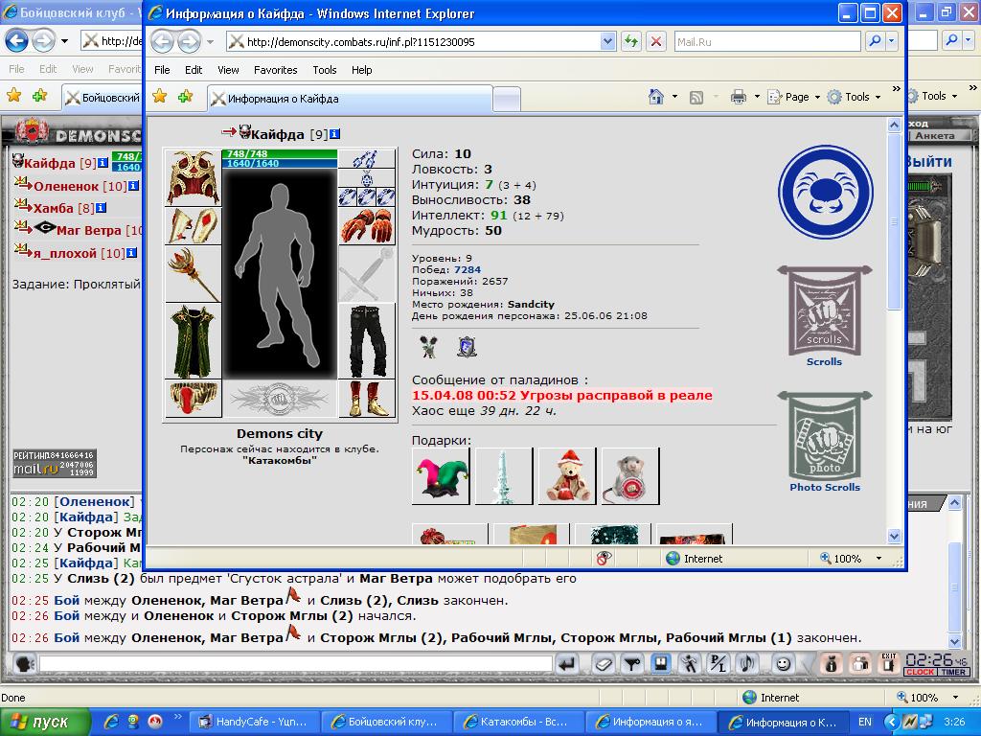Image resolution: width=981 pixels, height=736 pixels.
Task: Click the jester hat gift thumbnail
Action: click(441, 475)
